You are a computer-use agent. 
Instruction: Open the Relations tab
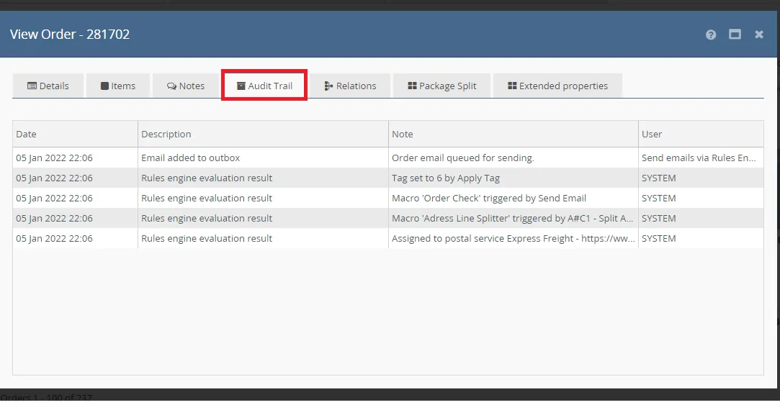click(350, 86)
